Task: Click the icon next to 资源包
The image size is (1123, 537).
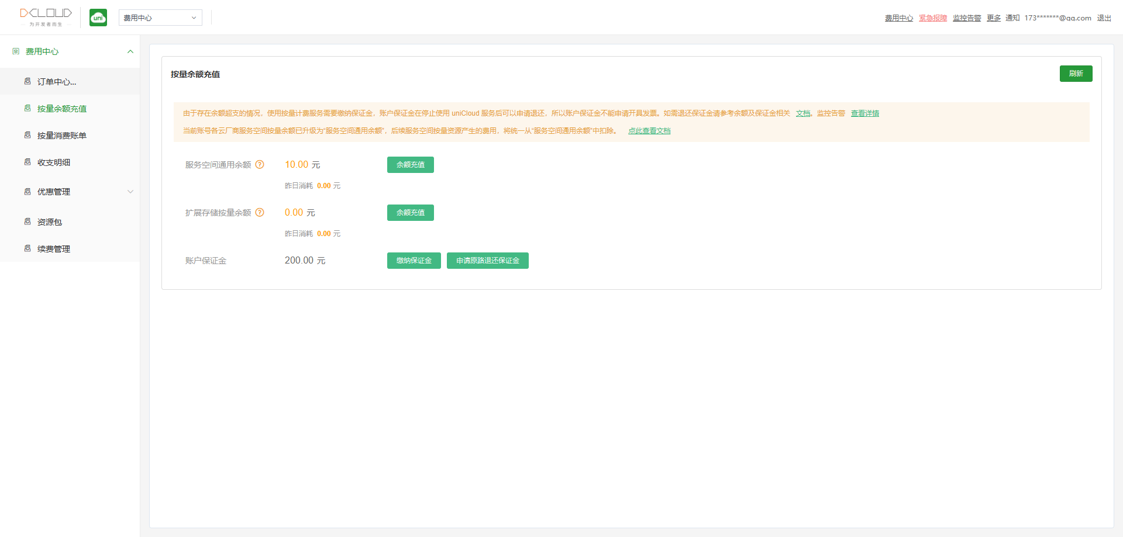Action: point(27,222)
